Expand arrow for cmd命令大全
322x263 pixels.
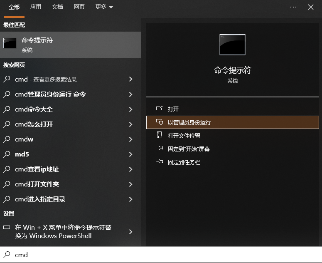click(x=130, y=109)
